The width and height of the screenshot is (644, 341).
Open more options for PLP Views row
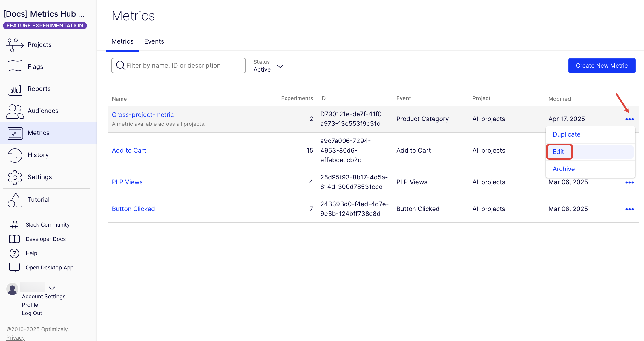click(629, 182)
